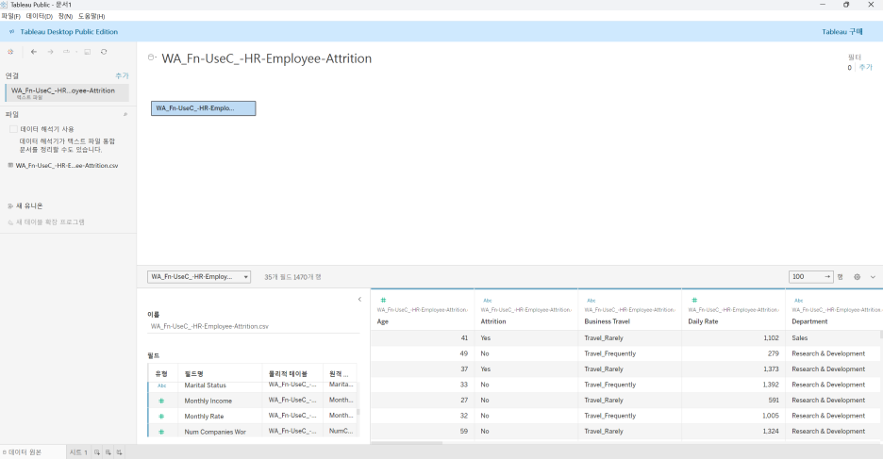Click the Monthly Rate field name
This screenshot has height=459, width=883.
click(204, 417)
